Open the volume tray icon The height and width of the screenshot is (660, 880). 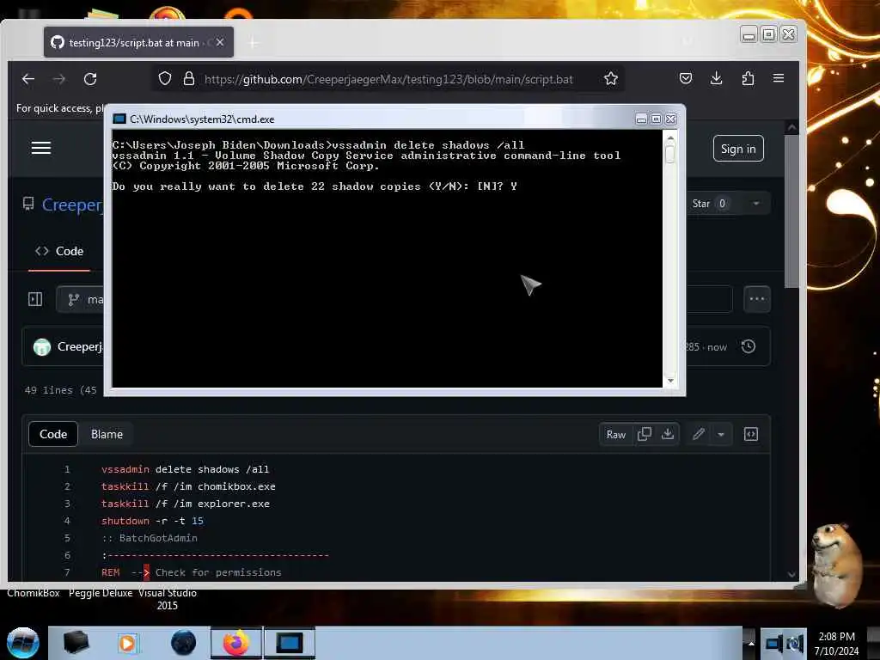[x=793, y=645]
